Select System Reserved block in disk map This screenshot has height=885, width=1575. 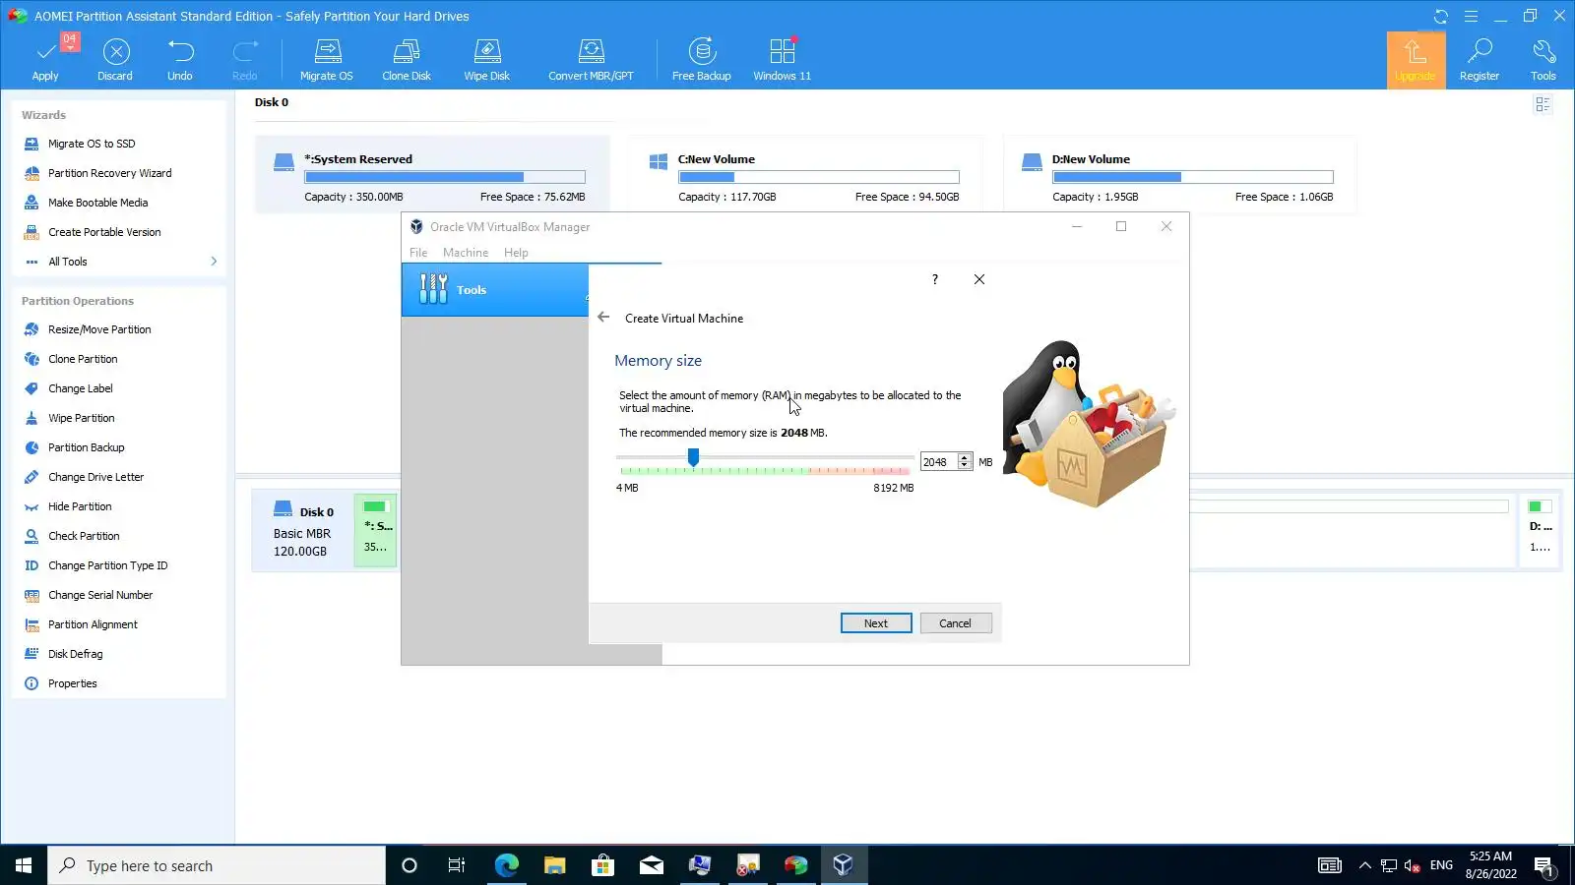coord(376,531)
